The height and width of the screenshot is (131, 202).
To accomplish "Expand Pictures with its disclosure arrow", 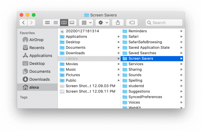I will [x=119, y=75].
